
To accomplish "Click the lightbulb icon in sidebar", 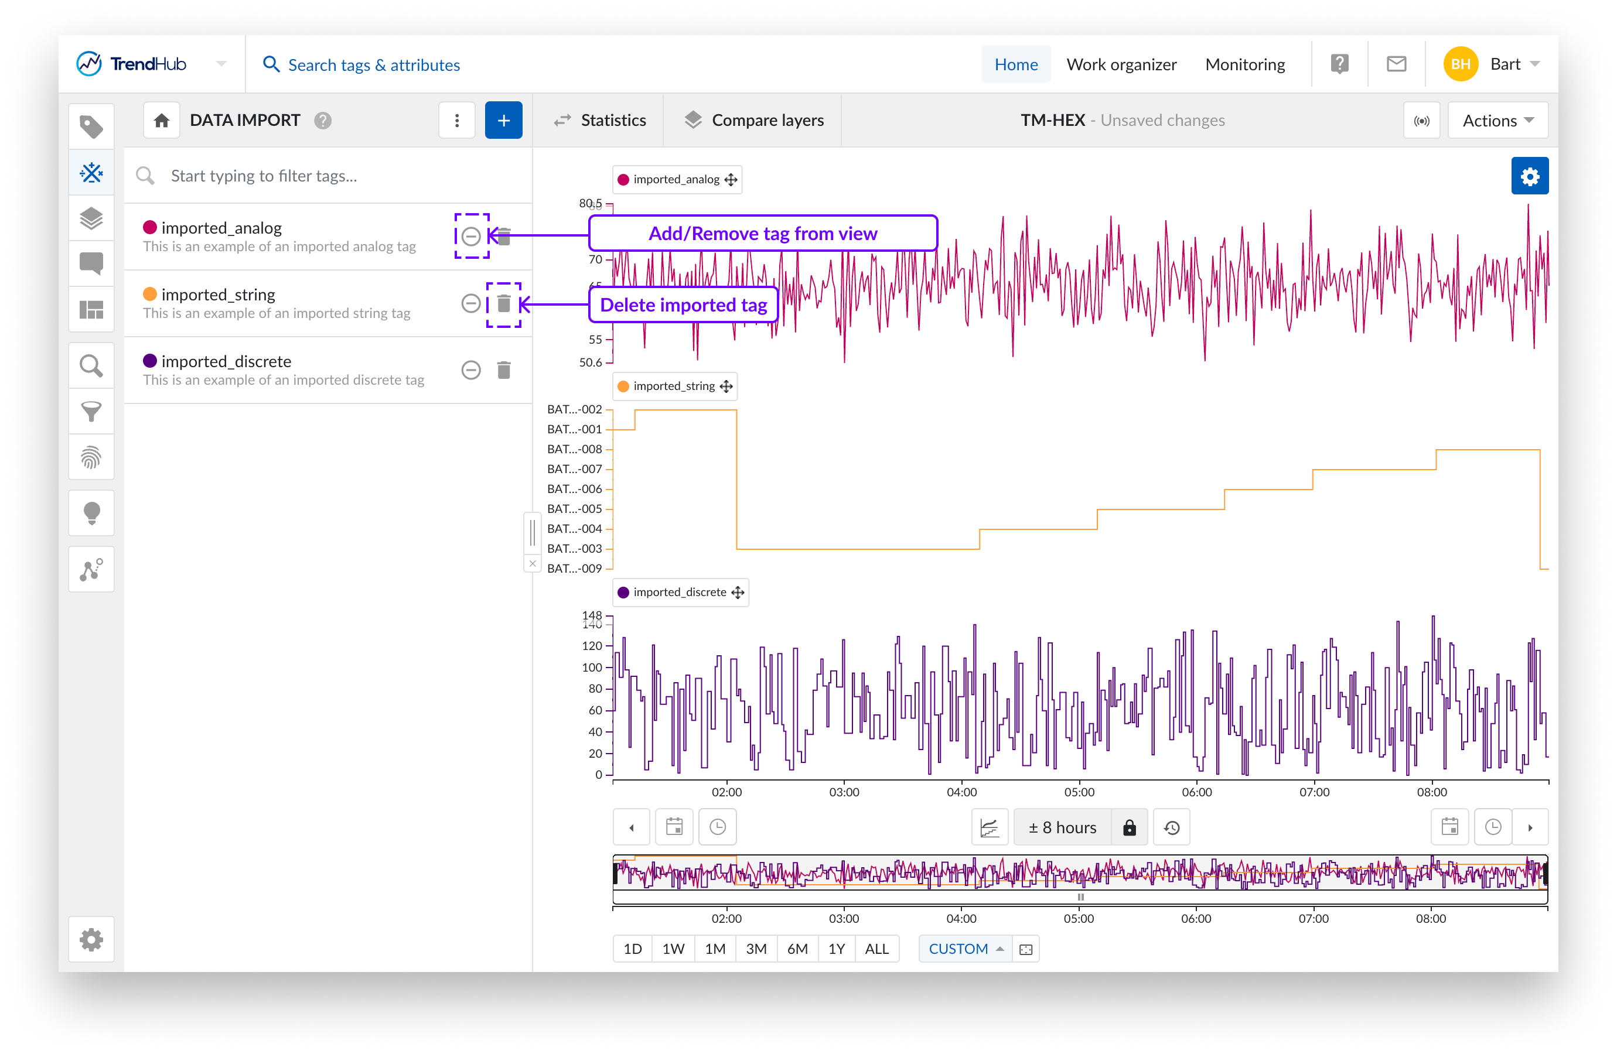I will coord(91,513).
